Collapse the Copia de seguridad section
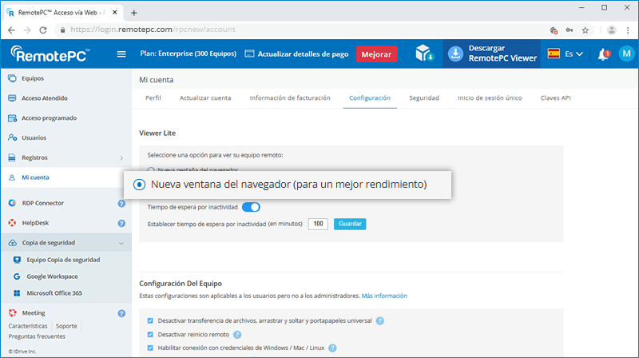 point(121,243)
